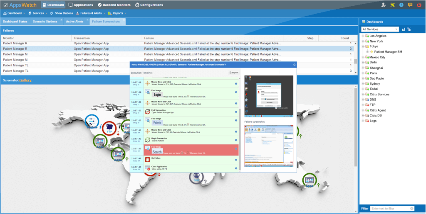Select the failed Step 12 Search row

point(184,150)
